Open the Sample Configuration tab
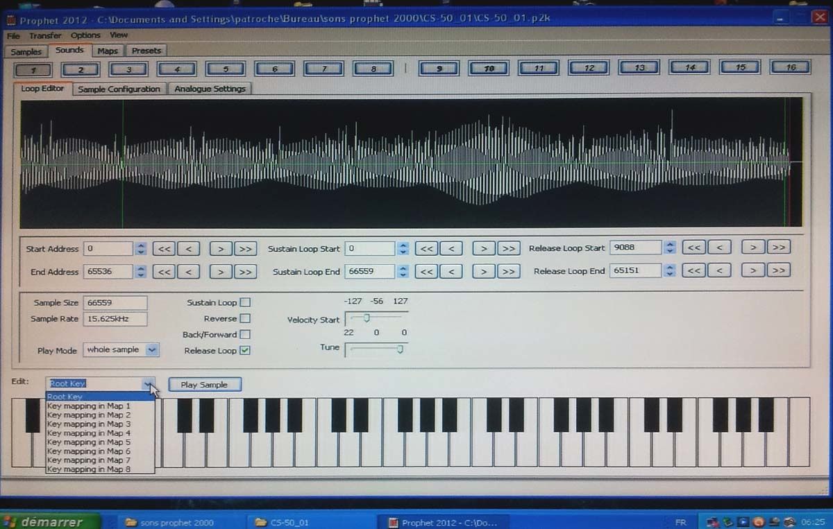Image resolution: width=833 pixels, height=529 pixels. 119,89
